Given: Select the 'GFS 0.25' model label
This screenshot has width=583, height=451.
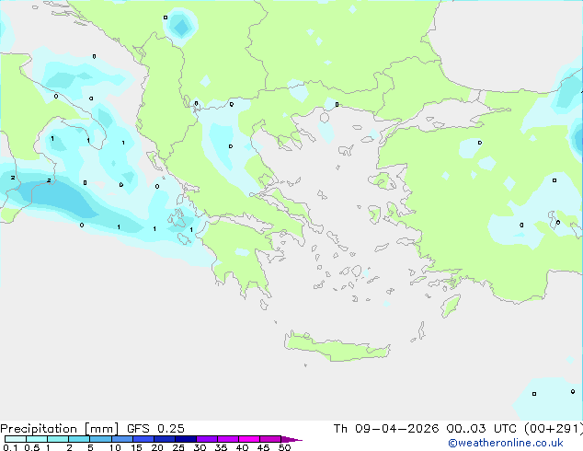Looking at the screenshot, I should click(x=155, y=429).
